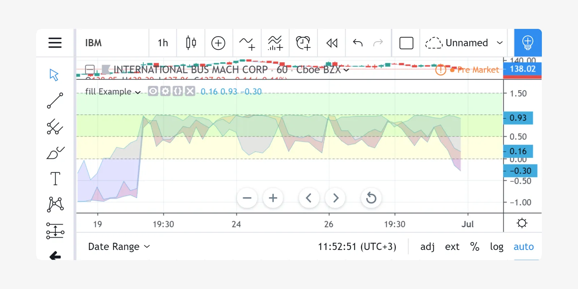Open the candlestick chart style selector

point(191,43)
